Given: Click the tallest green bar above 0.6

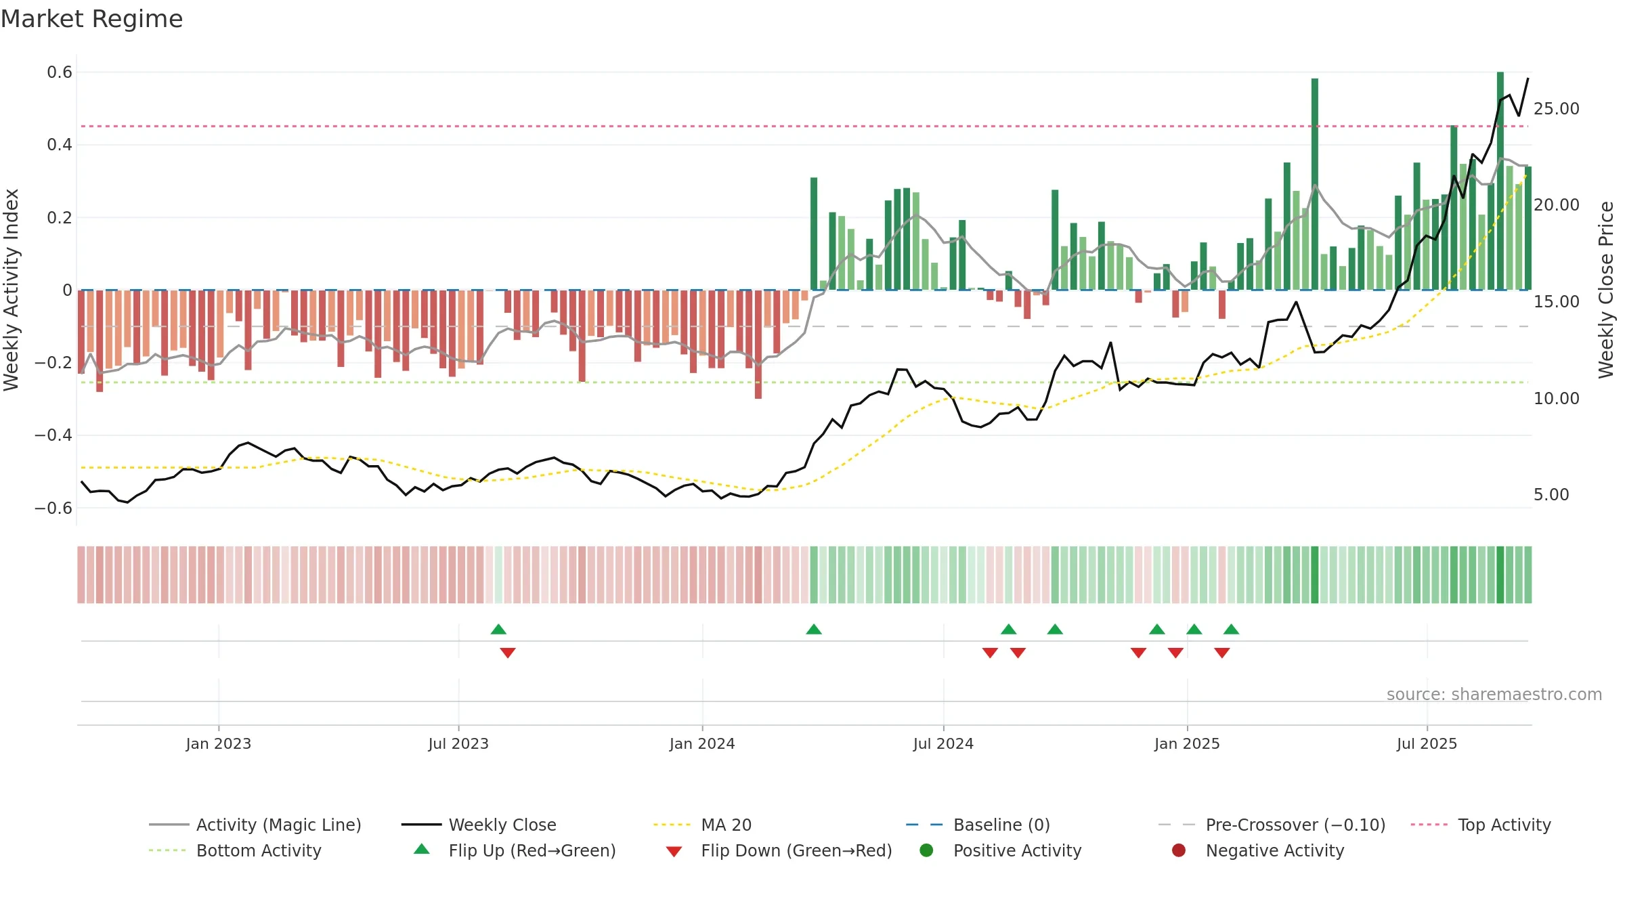Looking at the screenshot, I should pyautogui.click(x=1500, y=181).
